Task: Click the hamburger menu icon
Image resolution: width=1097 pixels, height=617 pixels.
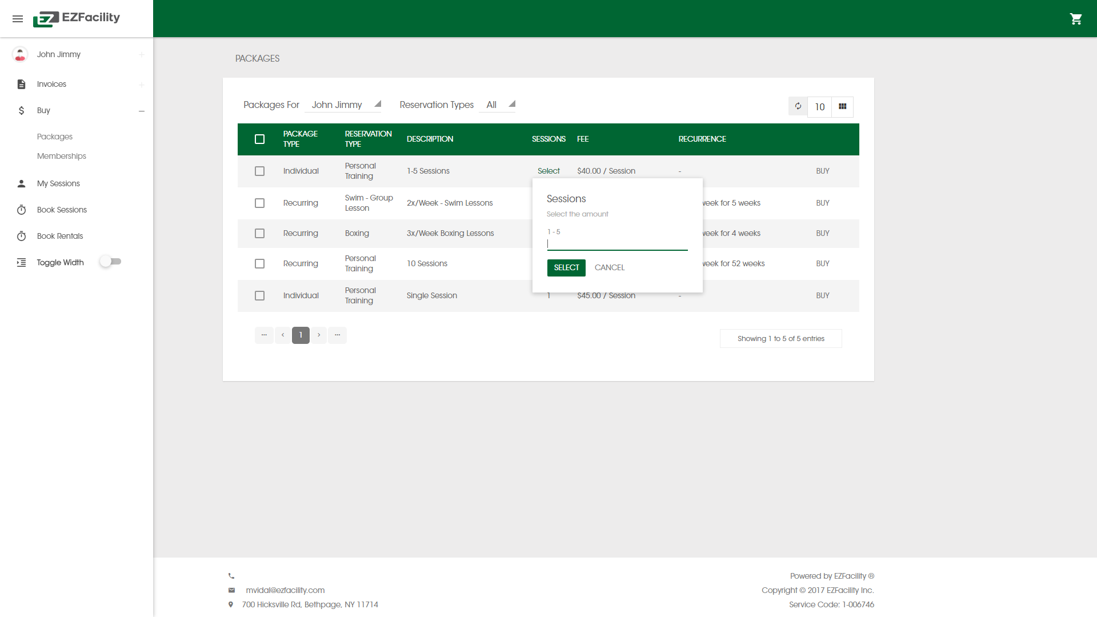Action: coord(18,19)
